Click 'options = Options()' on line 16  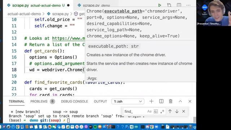pos(53,57)
